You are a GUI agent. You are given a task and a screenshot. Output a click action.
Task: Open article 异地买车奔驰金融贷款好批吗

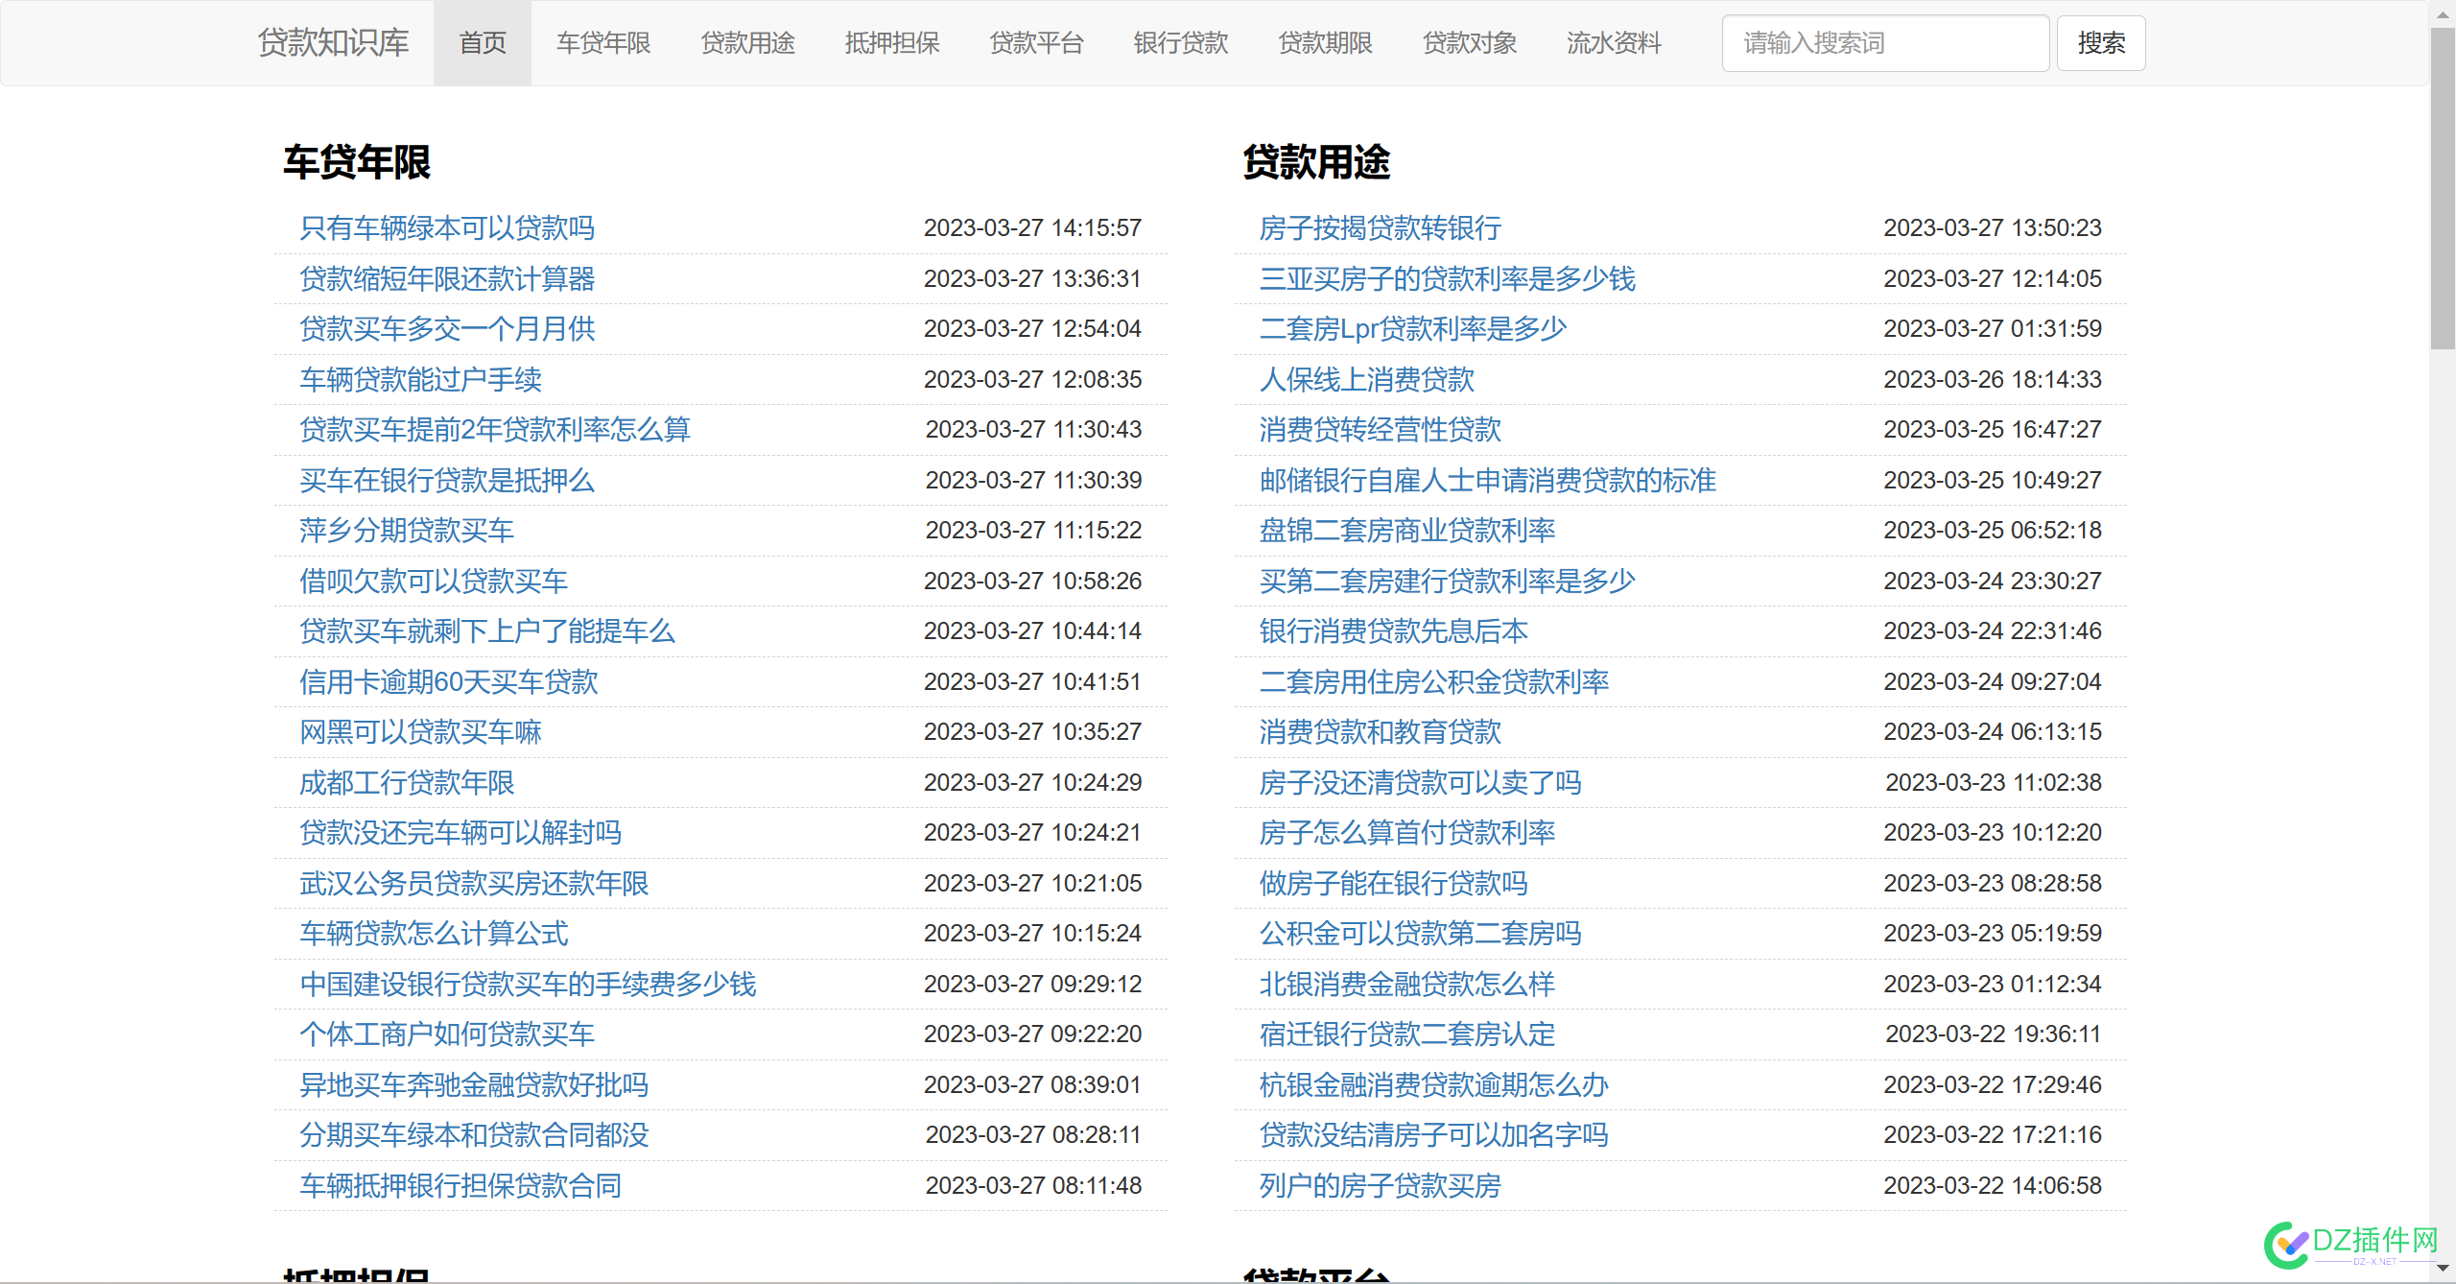pos(474,1085)
